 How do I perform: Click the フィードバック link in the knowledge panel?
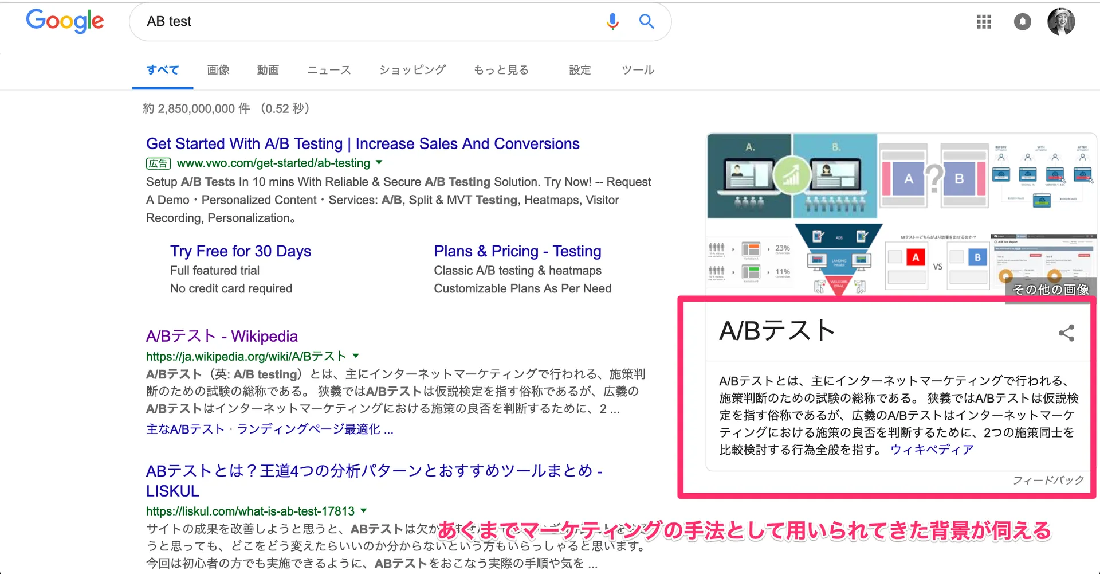(x=1048, y=480)
